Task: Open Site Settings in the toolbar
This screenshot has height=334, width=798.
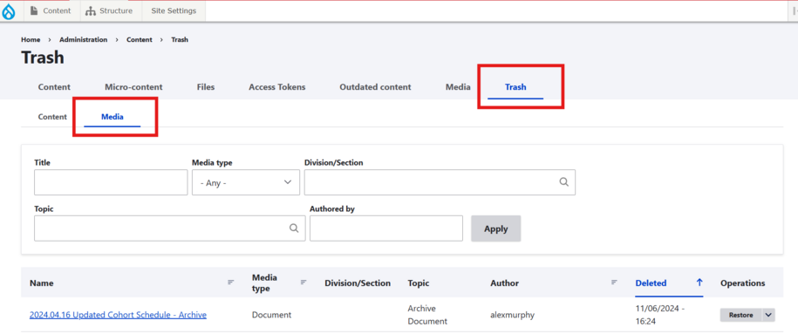Action: tap(174, 10)
